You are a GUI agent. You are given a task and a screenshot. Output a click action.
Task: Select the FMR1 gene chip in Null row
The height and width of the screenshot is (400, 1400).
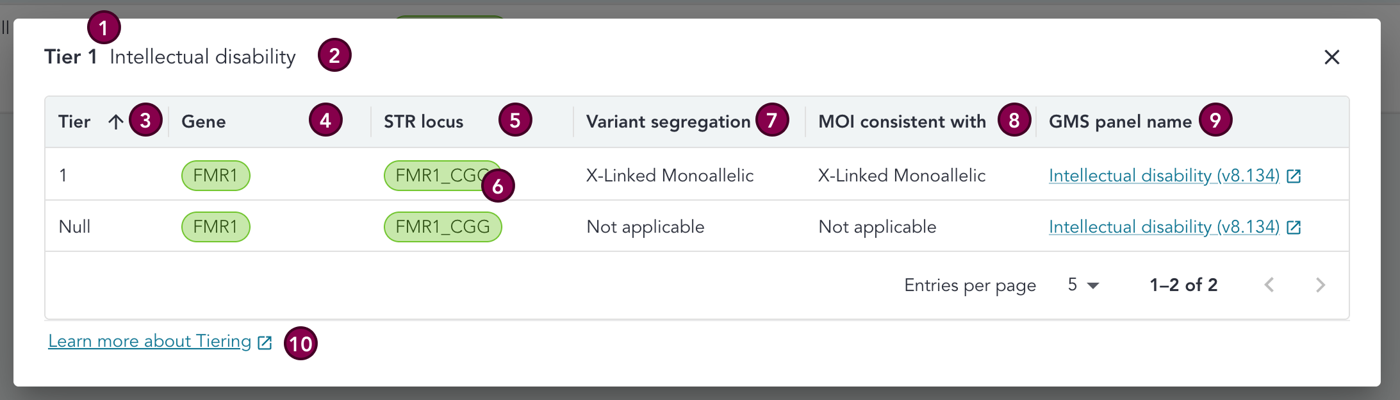(215, 227)
